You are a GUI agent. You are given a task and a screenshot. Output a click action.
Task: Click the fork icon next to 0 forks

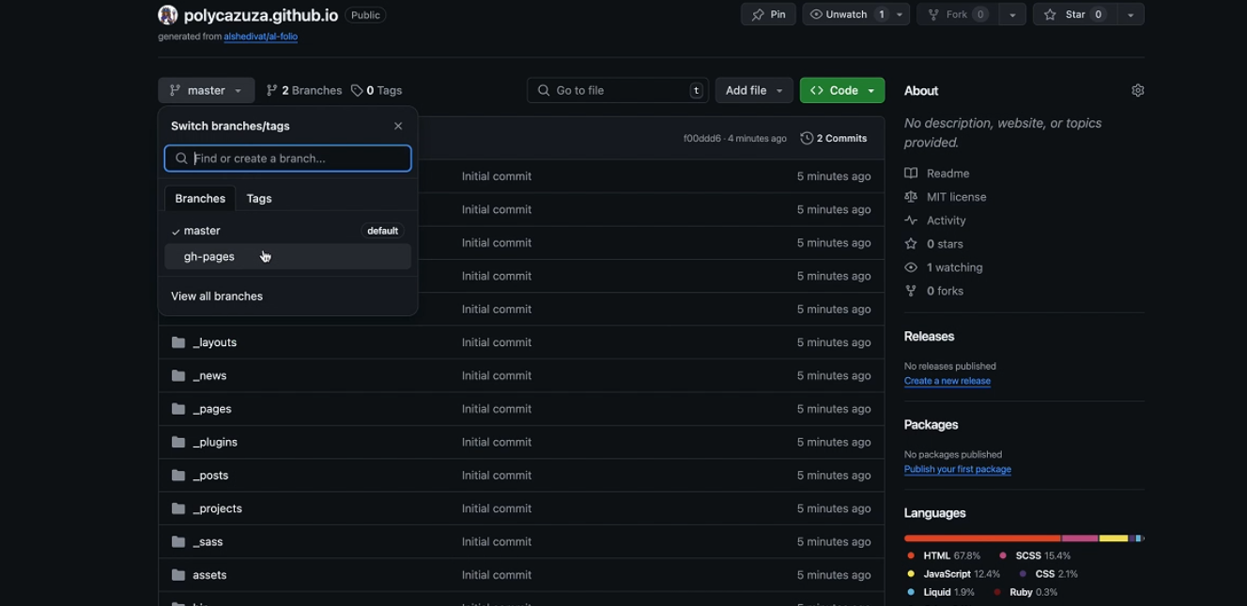pos(911,291)
